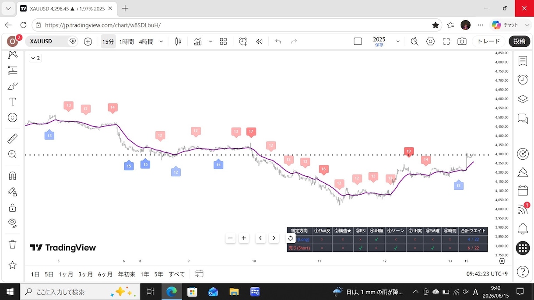
Task: Reset the chart view button
Action: [x=290, y=238]
